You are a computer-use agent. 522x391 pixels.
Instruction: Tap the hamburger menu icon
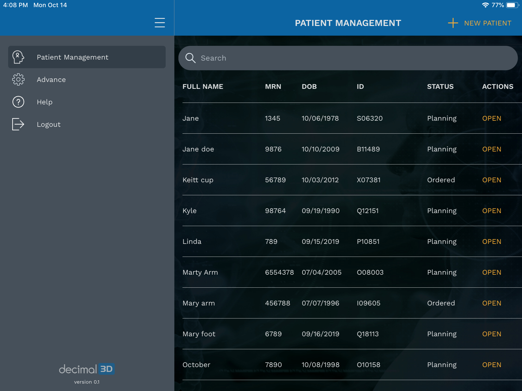click(x=160, y=23)
